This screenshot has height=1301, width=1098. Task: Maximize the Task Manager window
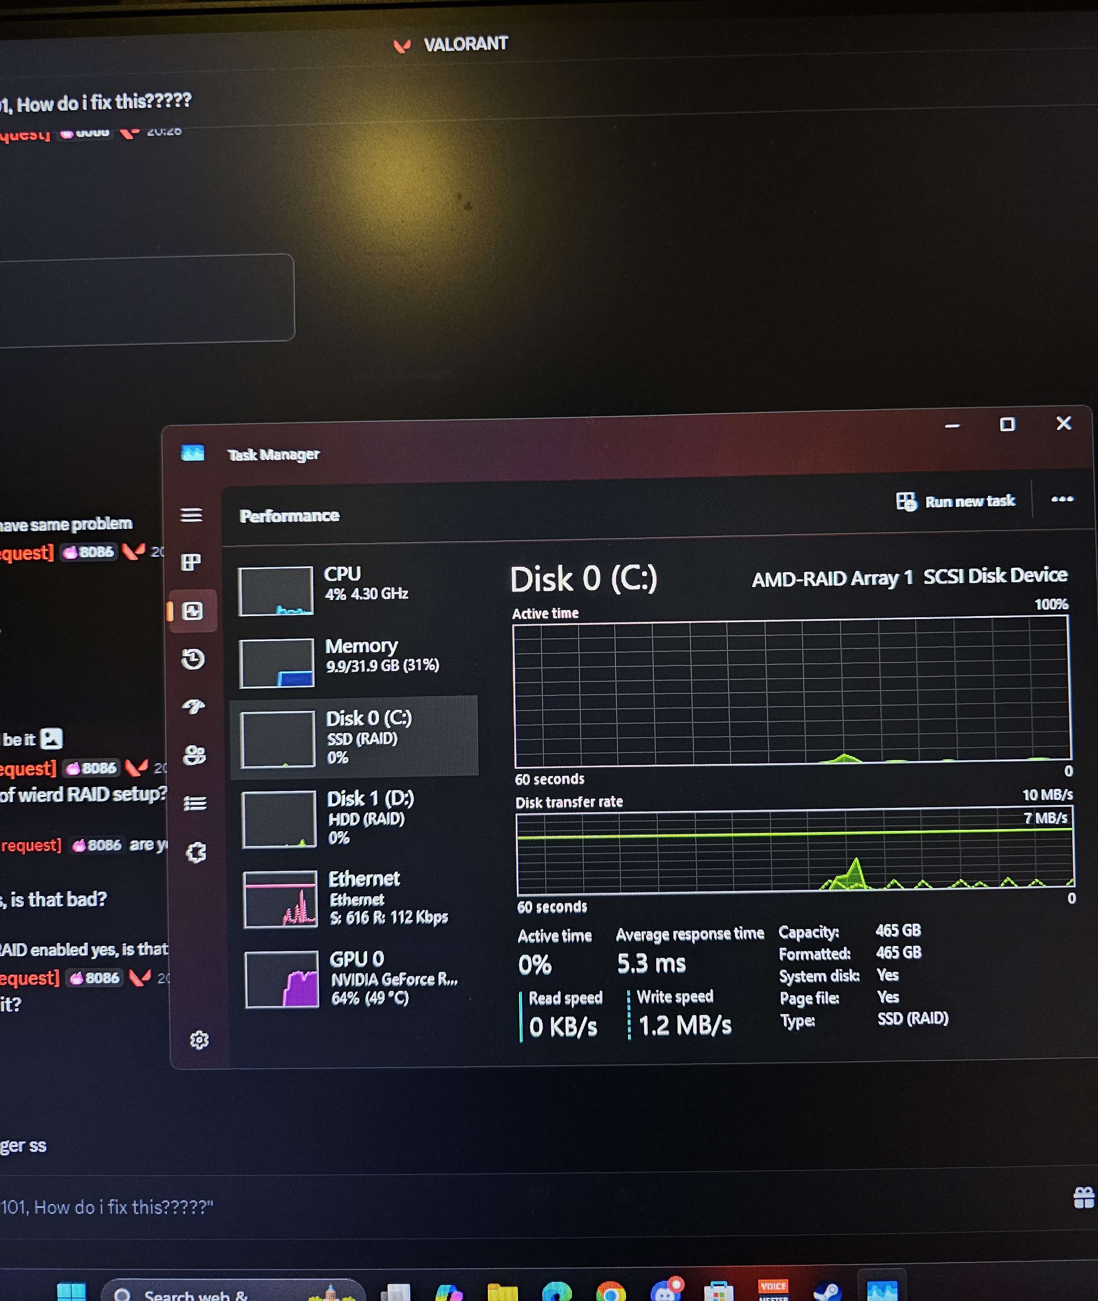1007,425
